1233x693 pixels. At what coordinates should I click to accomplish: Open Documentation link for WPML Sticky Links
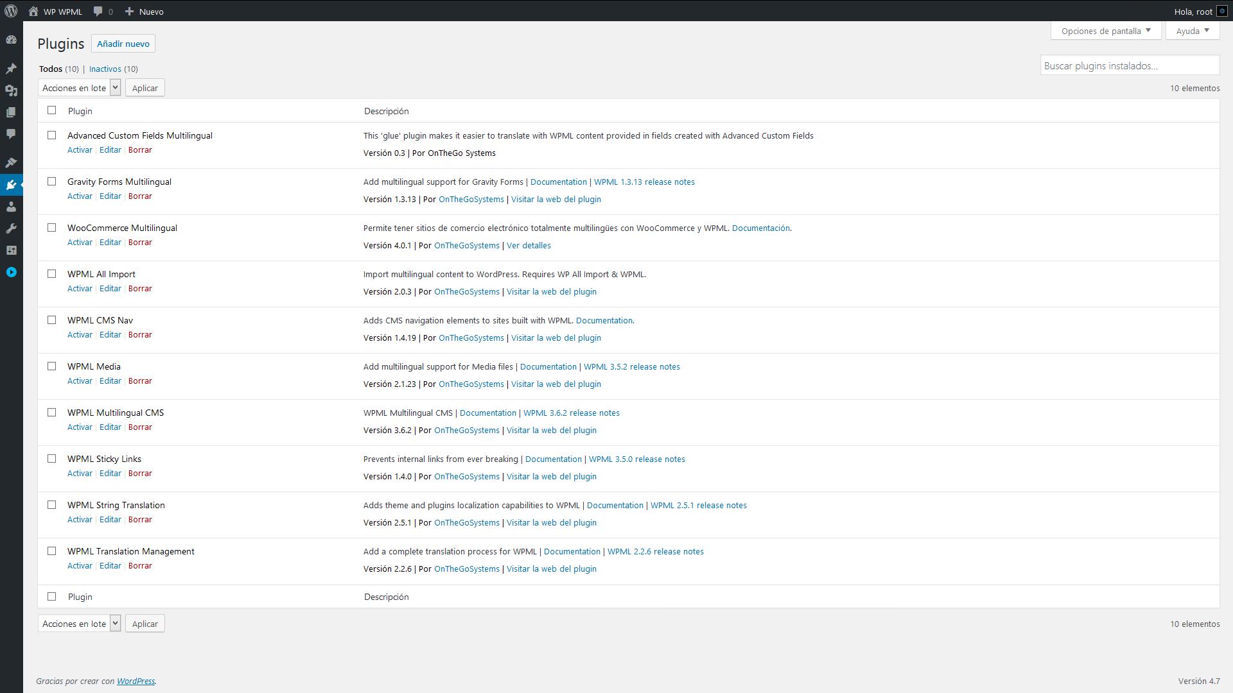point(554,459)
